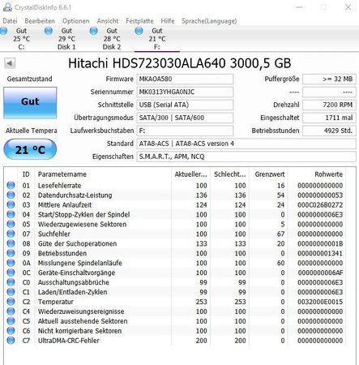Open the Datei menu

click(x=10, y=21)
